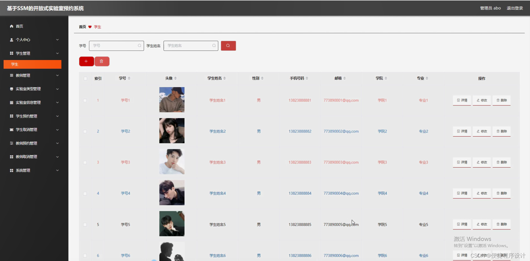Click the person icon for 个人中心
Viewport: 530px width, 261px height.
(x=11, y=40)
